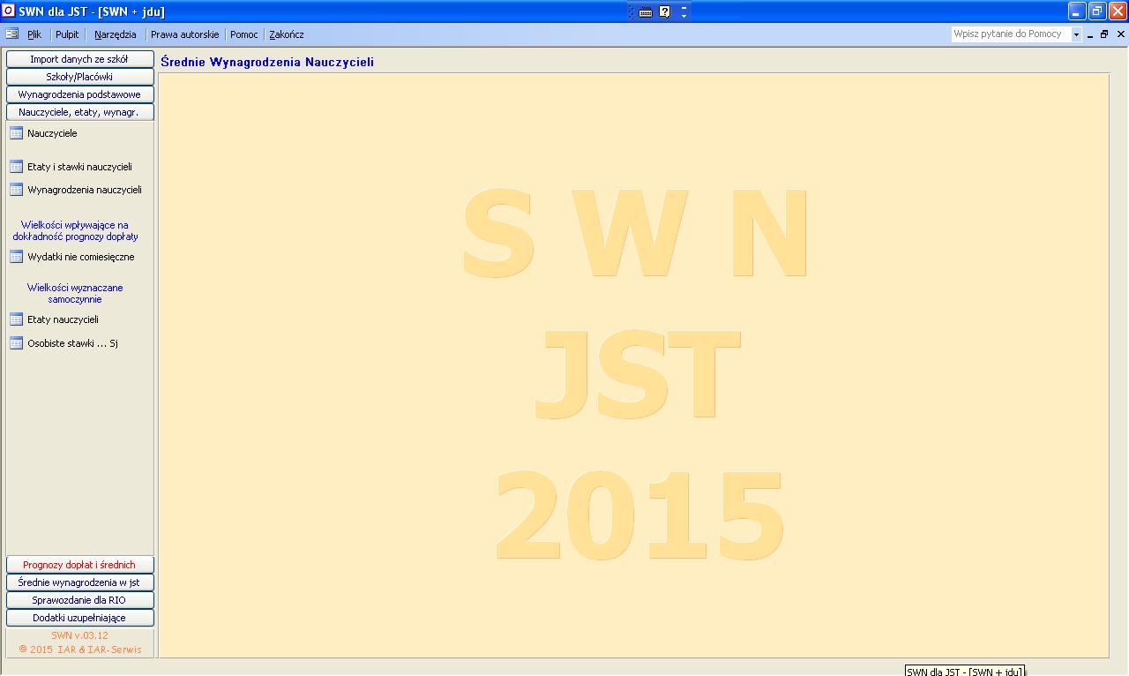
Task: Click the Etaty nauczycieli table icon
Action: point(16,319)
